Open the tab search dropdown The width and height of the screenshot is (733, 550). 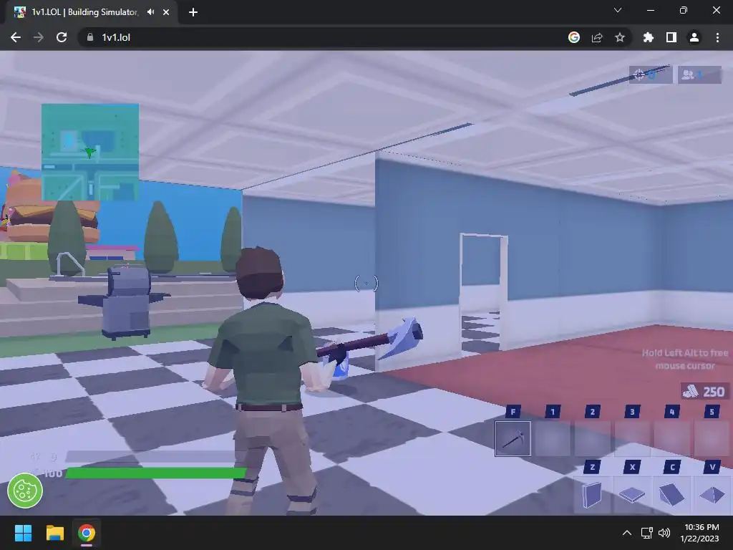tap(618, 10)
